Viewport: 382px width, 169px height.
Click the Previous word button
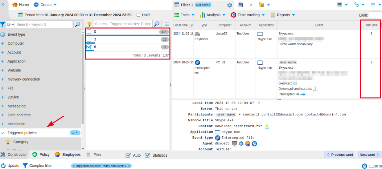[339, 155]
